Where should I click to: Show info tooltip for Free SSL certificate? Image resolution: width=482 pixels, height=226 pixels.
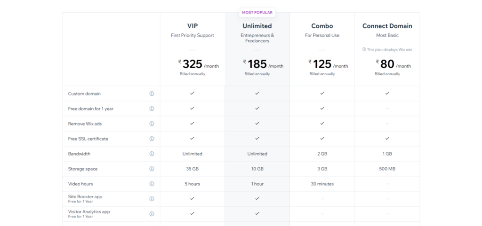tap(152, 139)
